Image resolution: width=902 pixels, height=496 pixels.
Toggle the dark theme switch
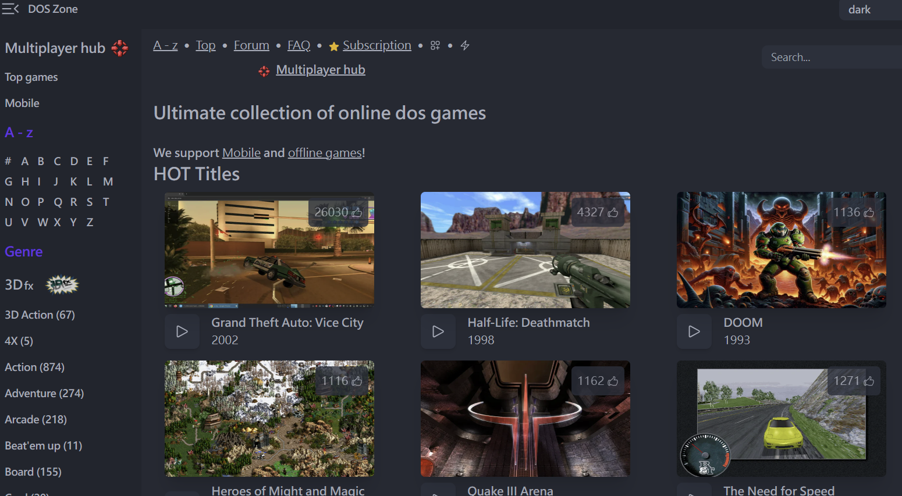(859, 10)
